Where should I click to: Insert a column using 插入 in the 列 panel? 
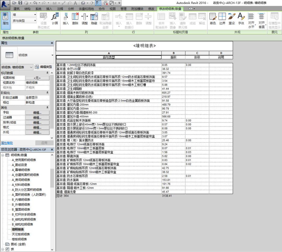coord(66,19)
